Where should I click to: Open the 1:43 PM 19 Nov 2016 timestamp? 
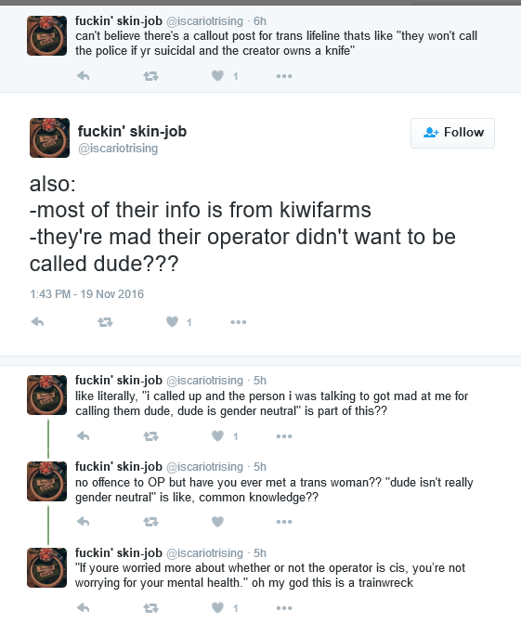coord(86,294)
